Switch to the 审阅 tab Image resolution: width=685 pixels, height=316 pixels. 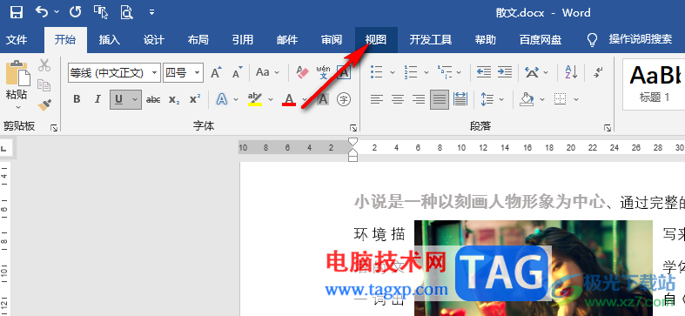[332, 40]
